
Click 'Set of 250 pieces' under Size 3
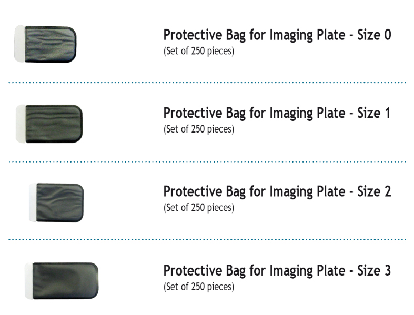(x=199, y=287)
